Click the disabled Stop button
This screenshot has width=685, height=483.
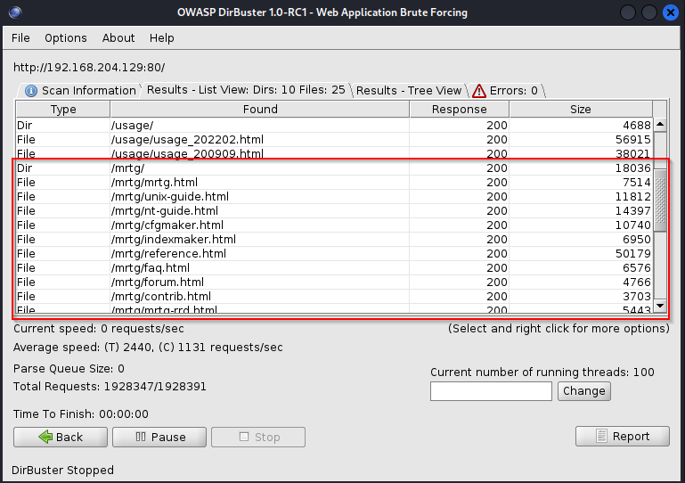tap(258, 437)
